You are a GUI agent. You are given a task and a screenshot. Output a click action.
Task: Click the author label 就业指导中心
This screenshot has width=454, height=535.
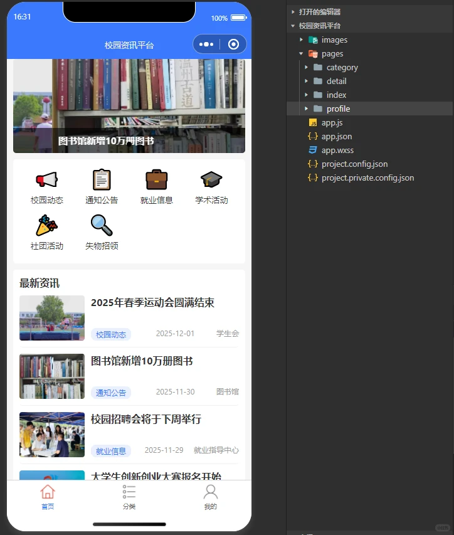pyautogui.click(x=216, y=450)
